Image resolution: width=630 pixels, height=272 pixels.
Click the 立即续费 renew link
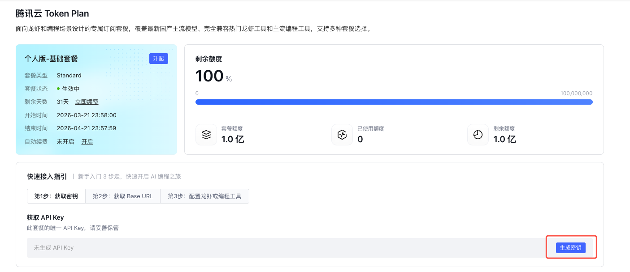pyautogui.click(x=87, y=102)
